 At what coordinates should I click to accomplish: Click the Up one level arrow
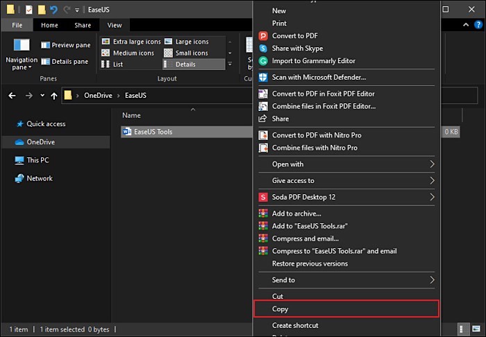click(x=54, y=96)
